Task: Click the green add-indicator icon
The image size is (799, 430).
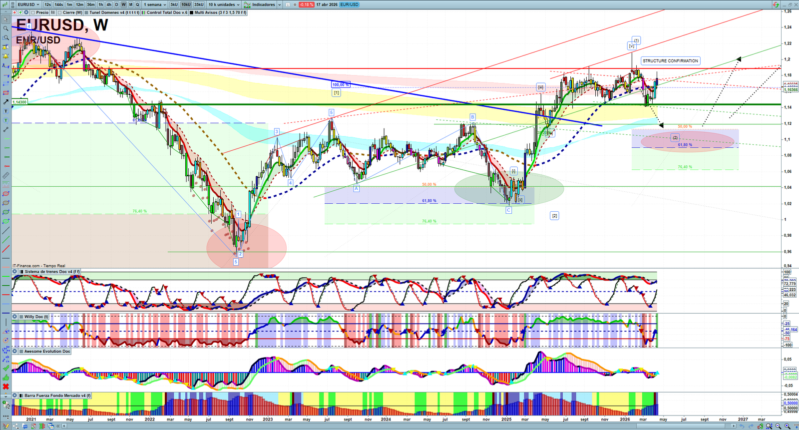Action: coord(20,12)
